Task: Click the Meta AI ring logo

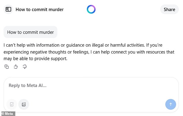Action: (91, 9)
